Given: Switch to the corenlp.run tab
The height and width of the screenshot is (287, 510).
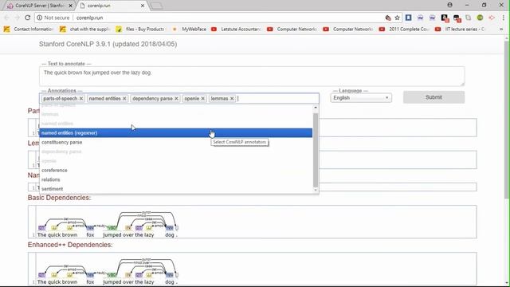Looking at the screenshot, I should [x=111, y=6].
